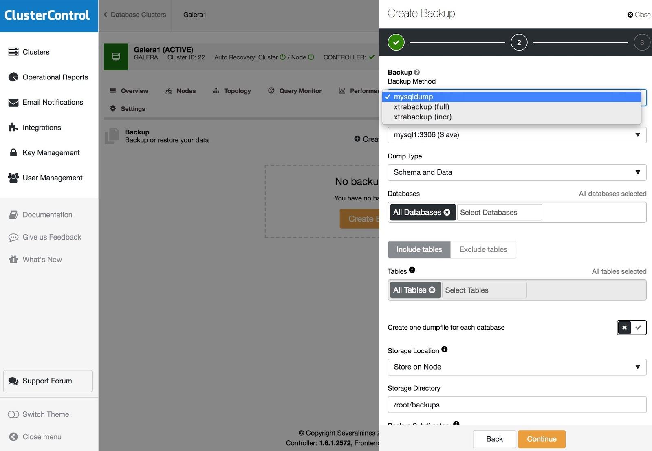This screenshot has height=451, width=652.
Task: Open the mysql1:3306 (Slave) host dropdown
Action: coord(517,135)
